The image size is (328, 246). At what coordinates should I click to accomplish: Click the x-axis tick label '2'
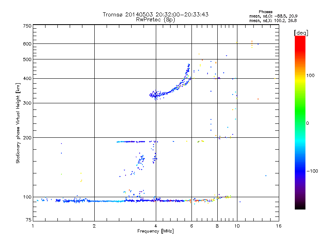coord(94,226)
